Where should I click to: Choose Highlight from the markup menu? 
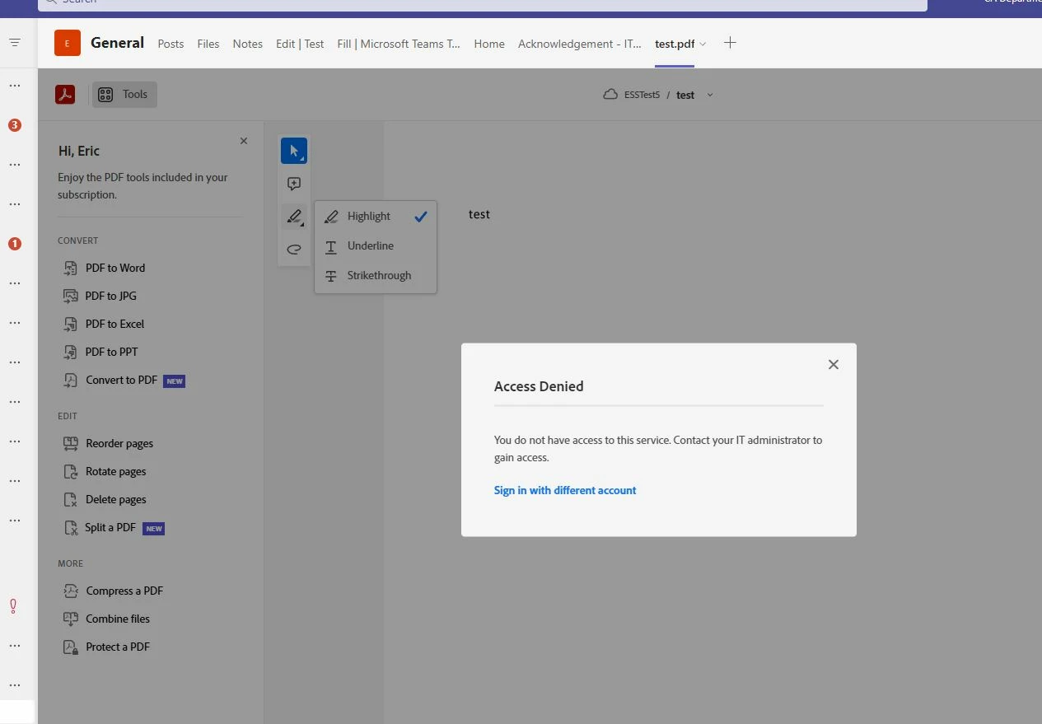click(376, 216)
